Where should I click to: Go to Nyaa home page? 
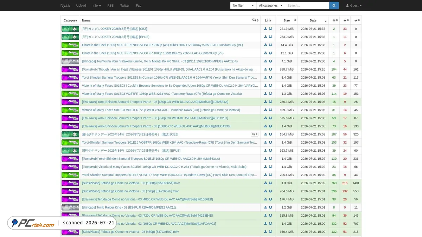point(65,6)
